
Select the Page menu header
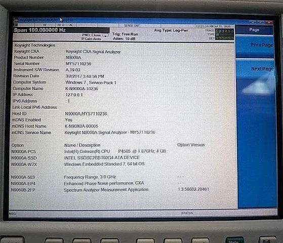[x=254, y=30]
